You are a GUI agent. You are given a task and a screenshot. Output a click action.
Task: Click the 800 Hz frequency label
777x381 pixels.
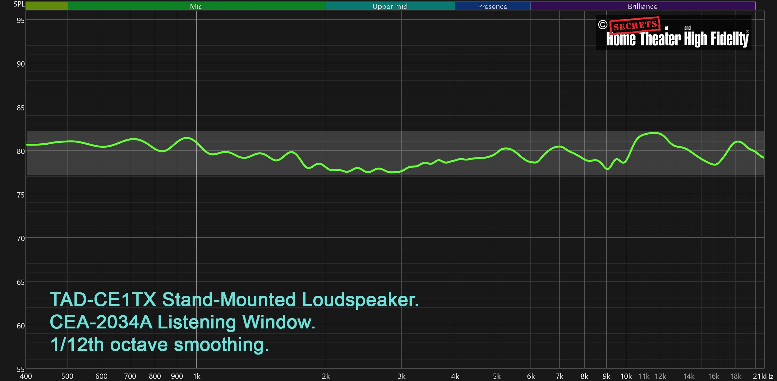coord(155,376)
